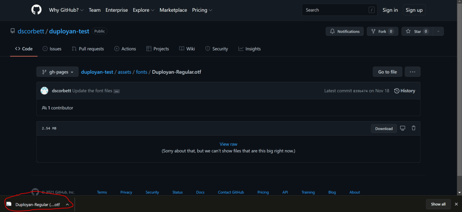The width and height of the screenshot is (462, 212).
Task: Switch to the Issues tab
Action: (x=52, y=49)
